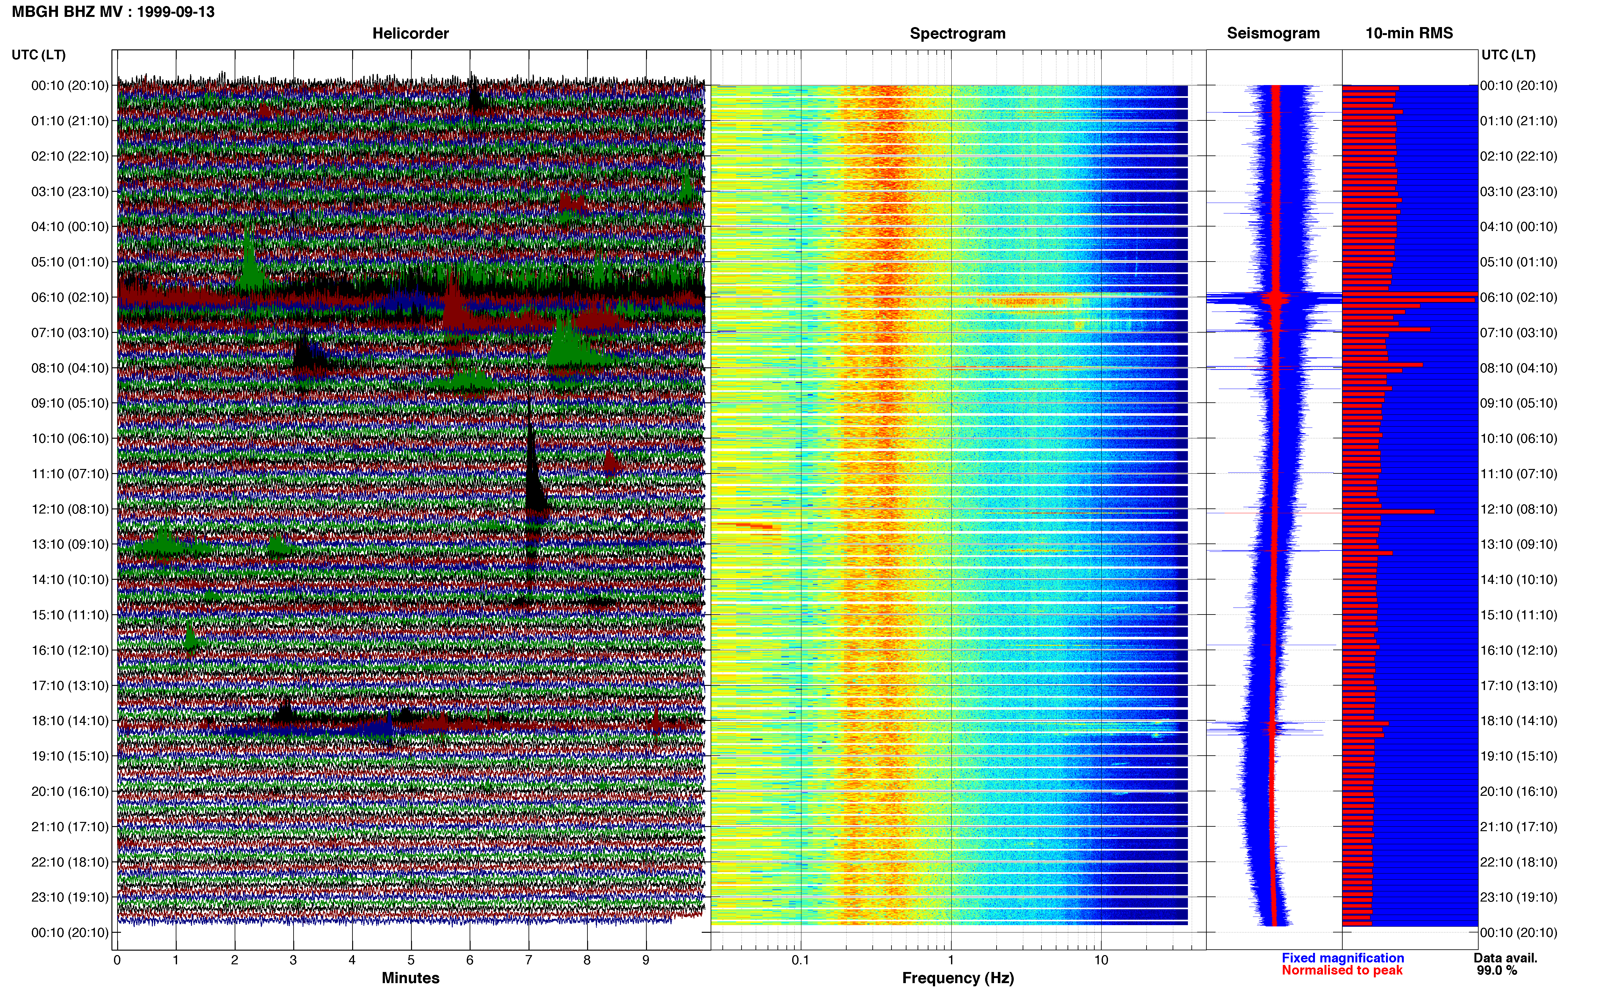This screenshot has width=1598, height=1000.
Task: Click helicorder time label '21:10 (17:10)'
Action: 70,827
